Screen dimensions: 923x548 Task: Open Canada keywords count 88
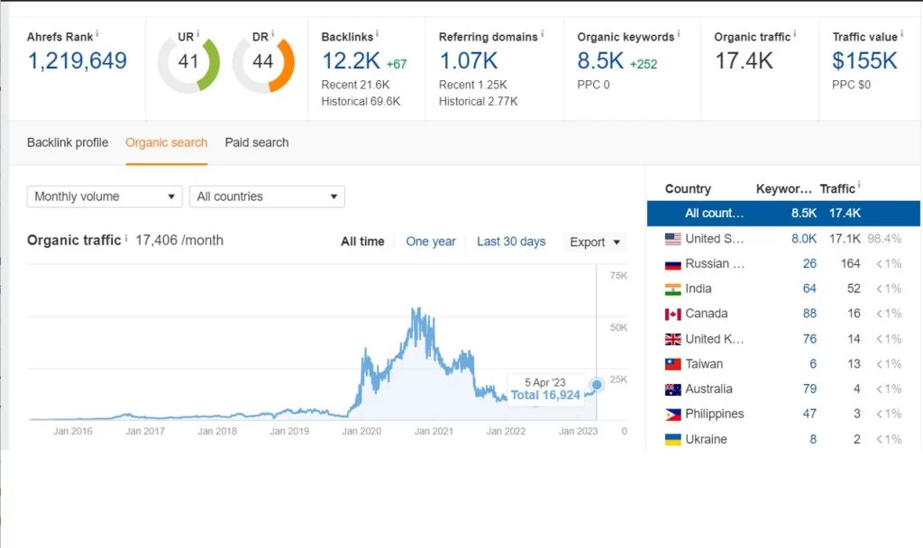click(809, 314)
